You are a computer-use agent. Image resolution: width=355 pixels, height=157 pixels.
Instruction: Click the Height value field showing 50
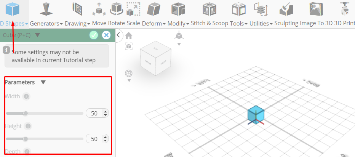tap(98, 139)
